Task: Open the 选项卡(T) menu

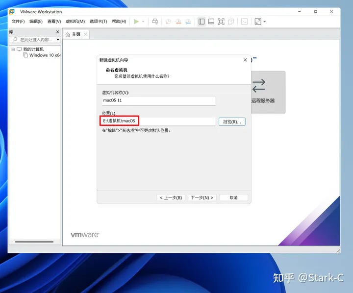Action: [x=98, y=22]
